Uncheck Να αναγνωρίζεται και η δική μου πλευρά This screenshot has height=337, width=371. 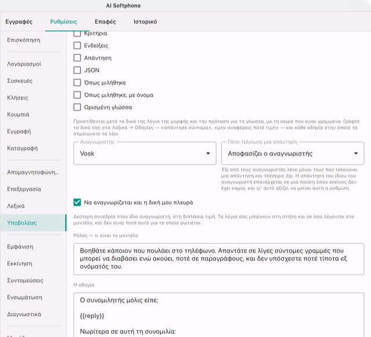pyautogui.click(x=77, y=202)
